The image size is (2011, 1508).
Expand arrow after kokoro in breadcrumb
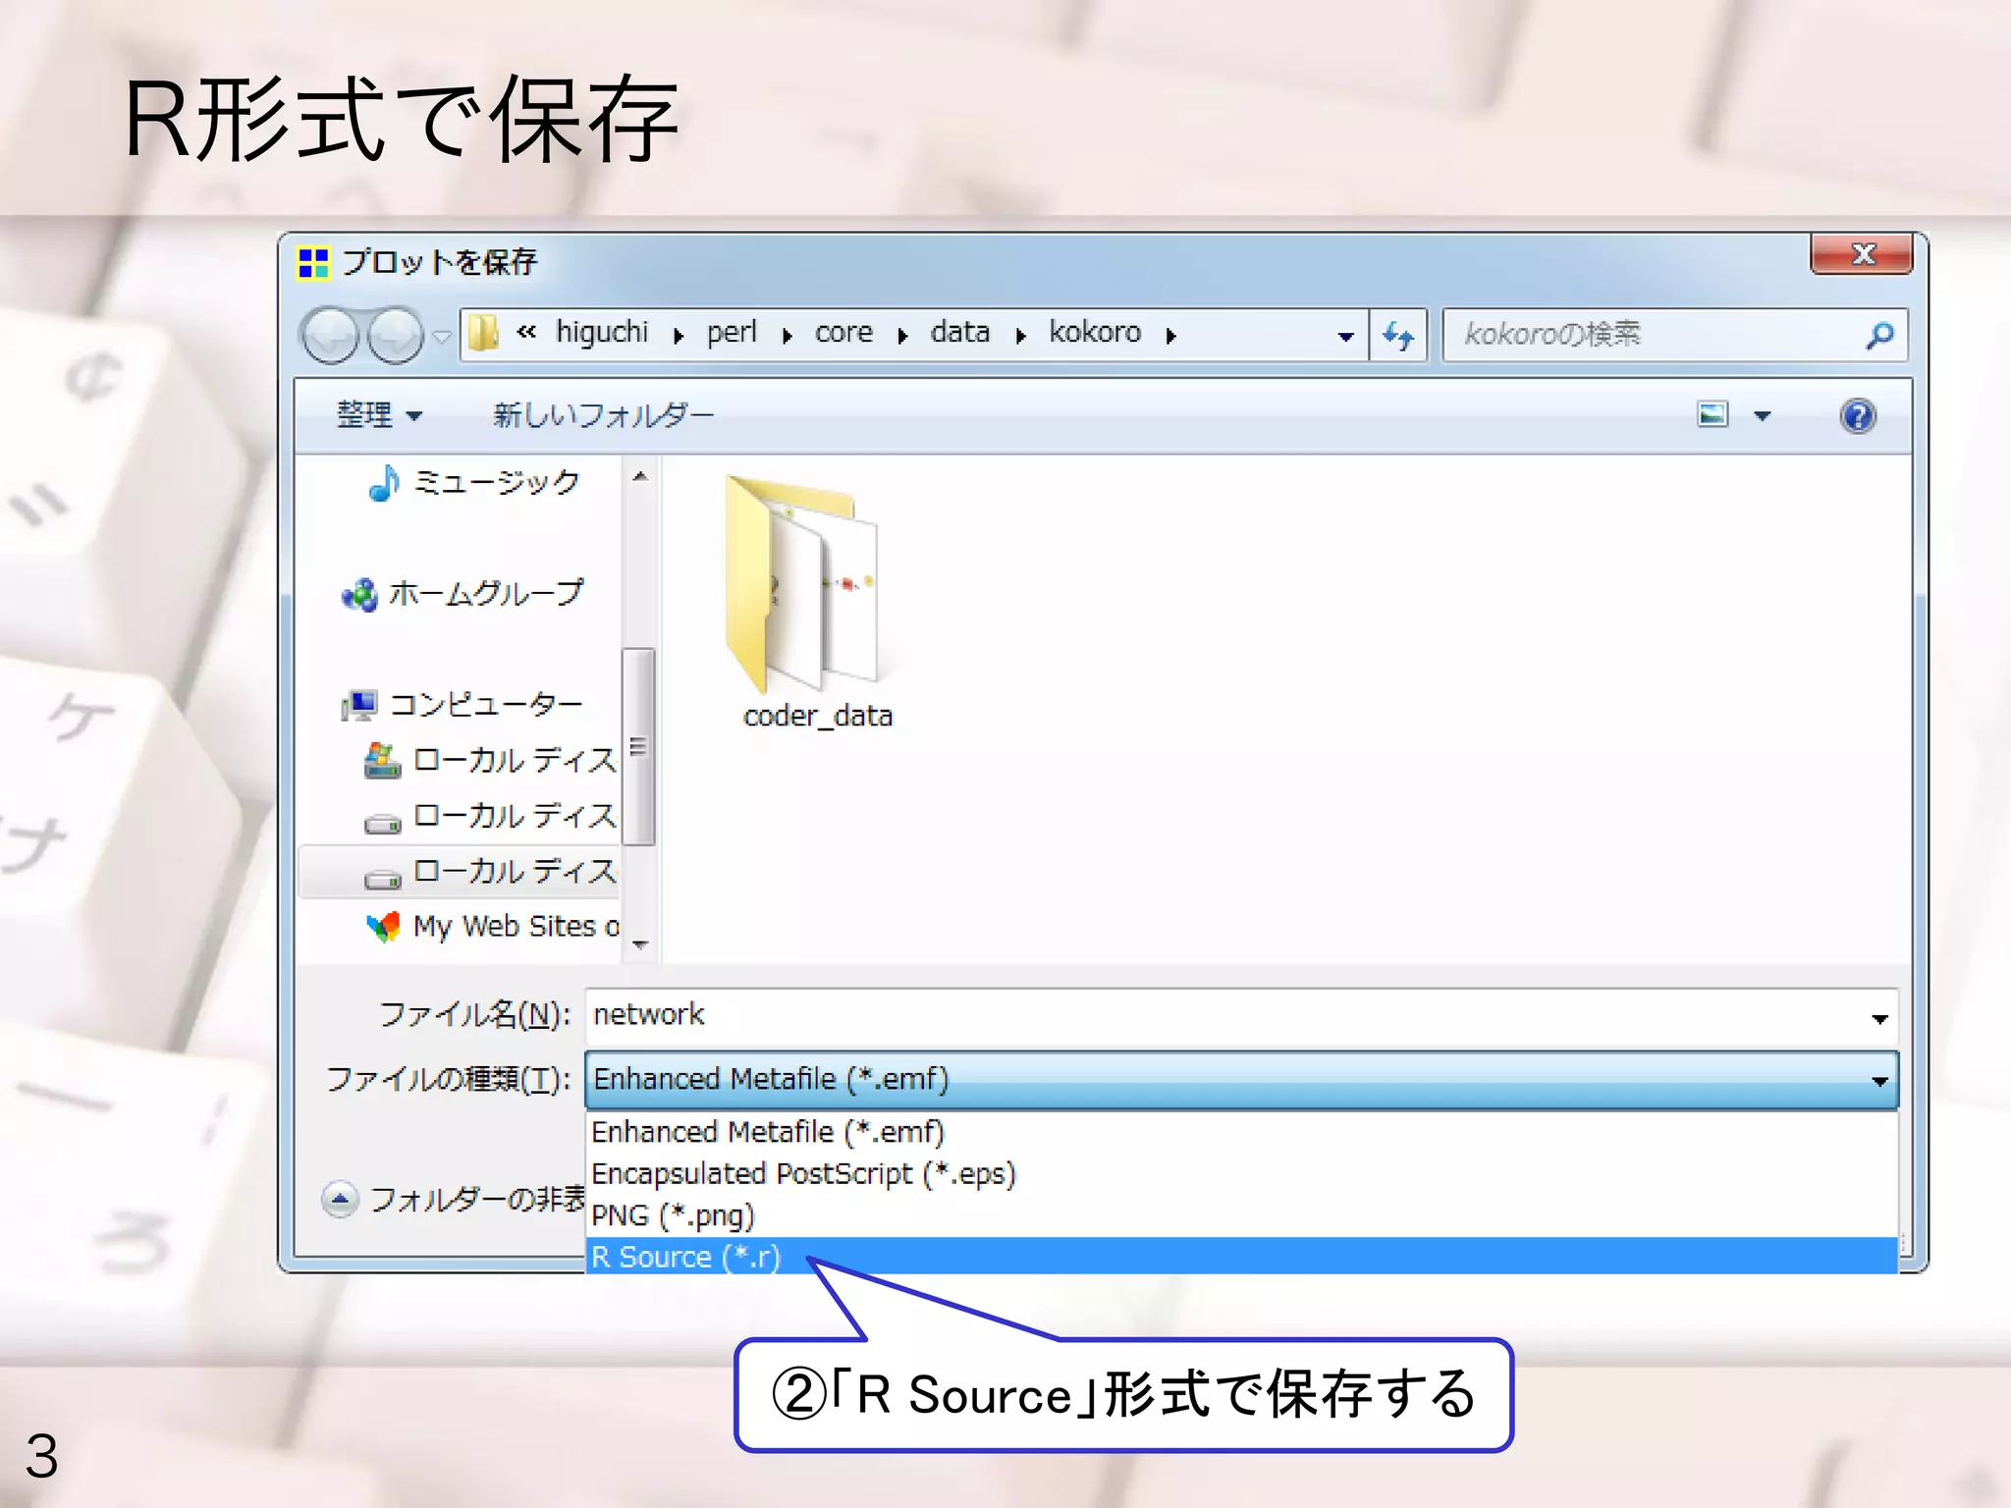pos(1170,336)
